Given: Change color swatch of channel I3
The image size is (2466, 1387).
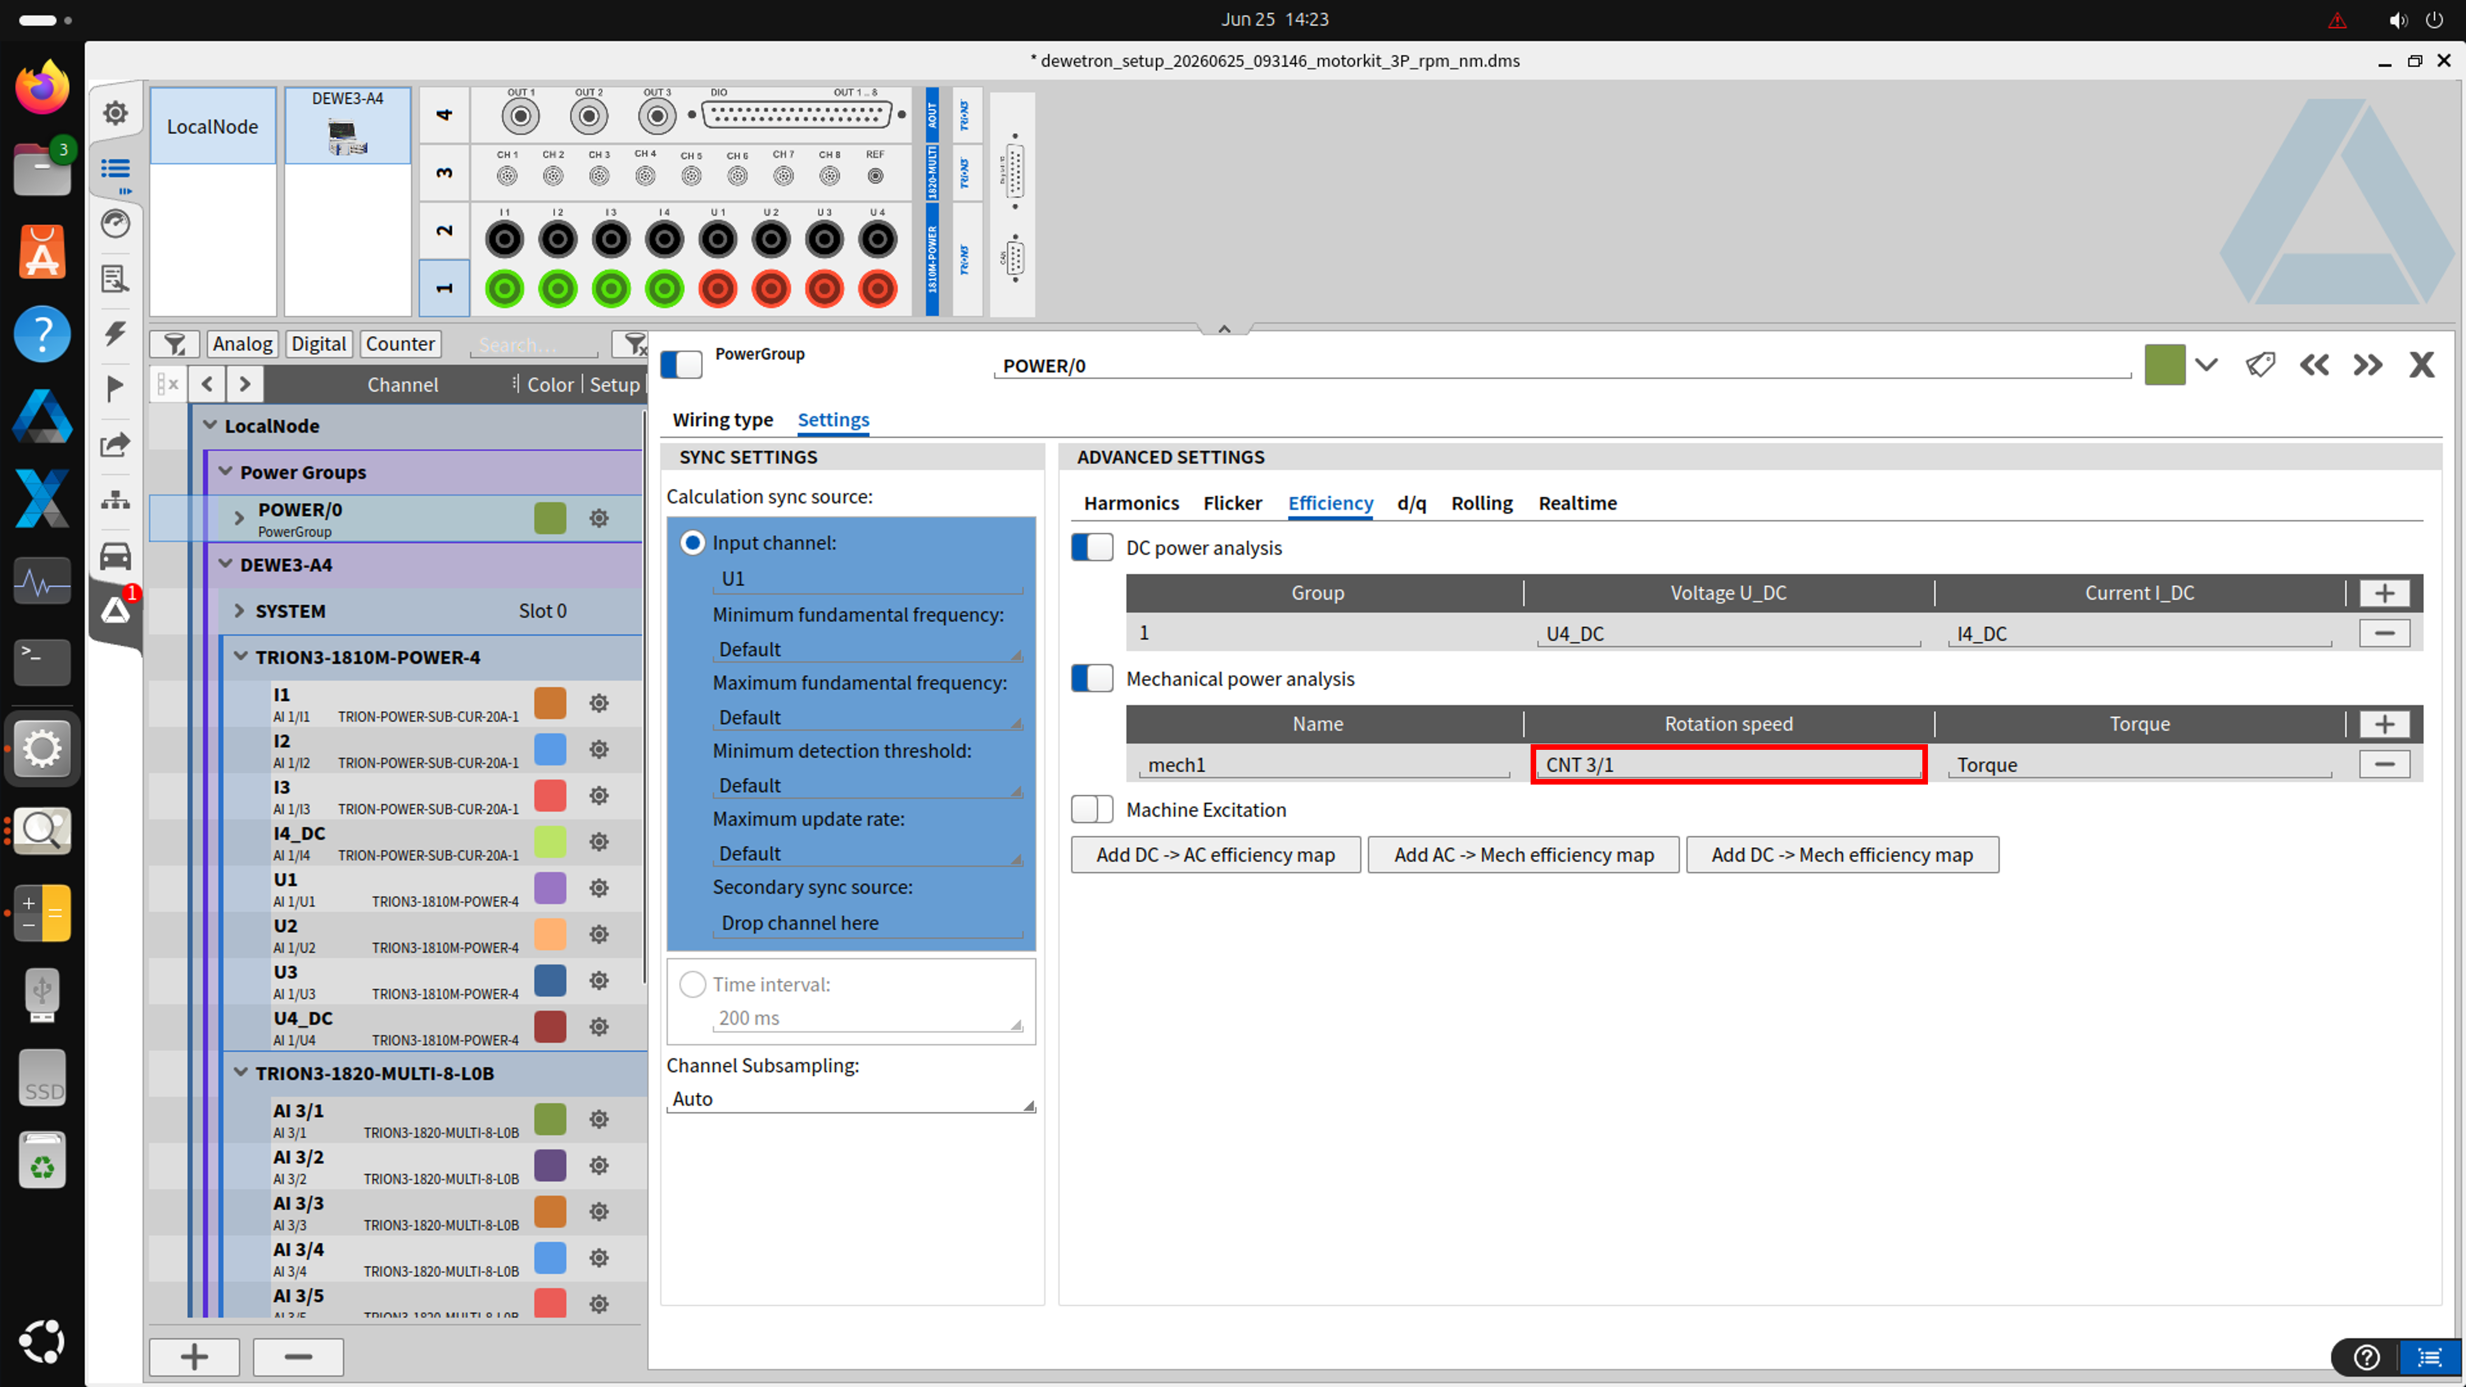Looking at the screenshot, I should pyautogui.click(x=550, y=795).
